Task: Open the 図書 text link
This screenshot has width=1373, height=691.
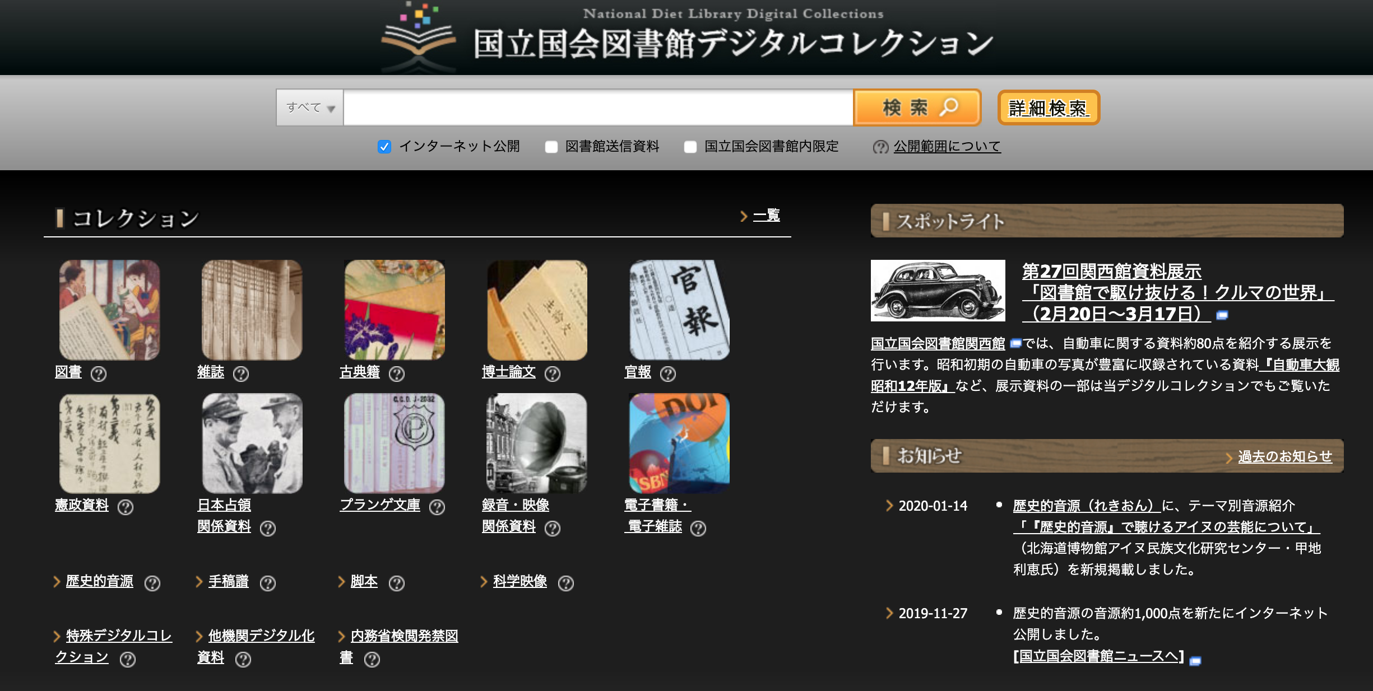Action: [x=68, y=372]
